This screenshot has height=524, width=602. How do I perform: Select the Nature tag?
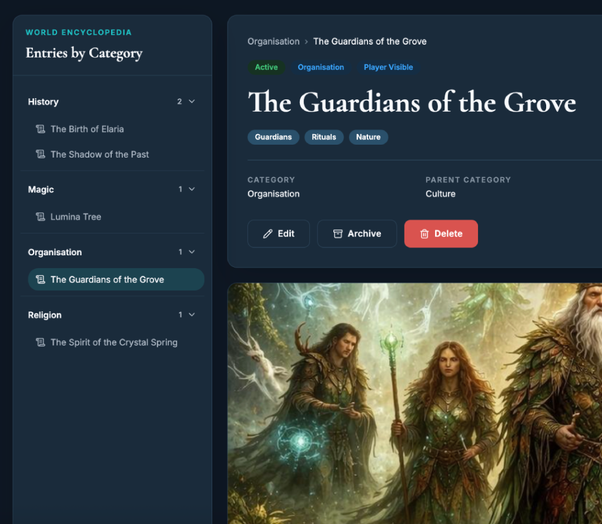coord(368,137)
